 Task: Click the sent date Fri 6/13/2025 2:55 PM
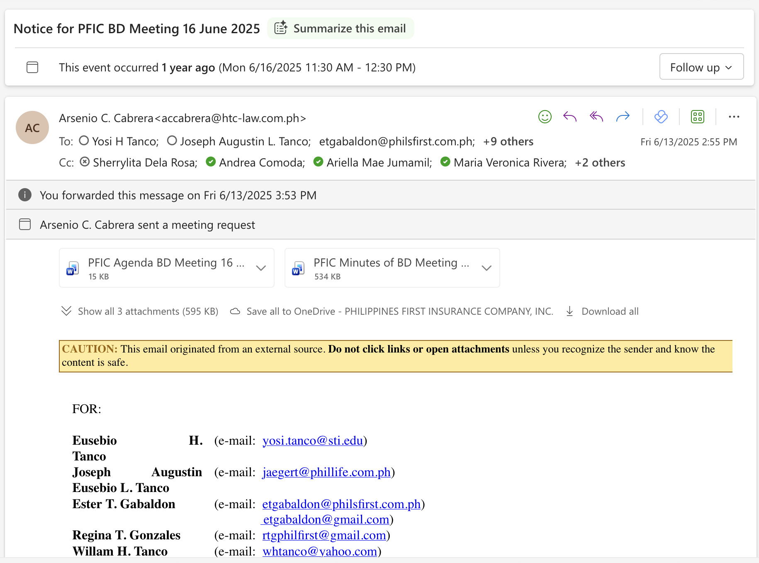(688, 142)
